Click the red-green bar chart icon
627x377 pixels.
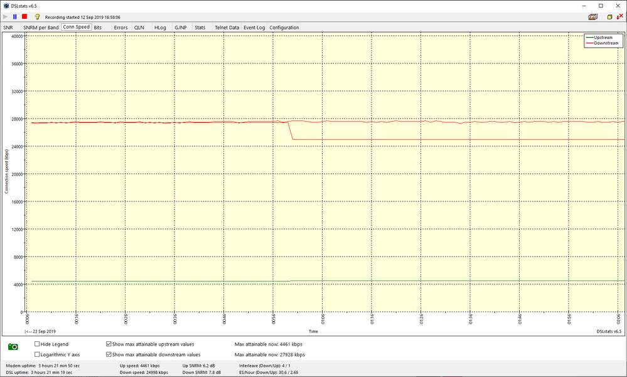[593, 17]
